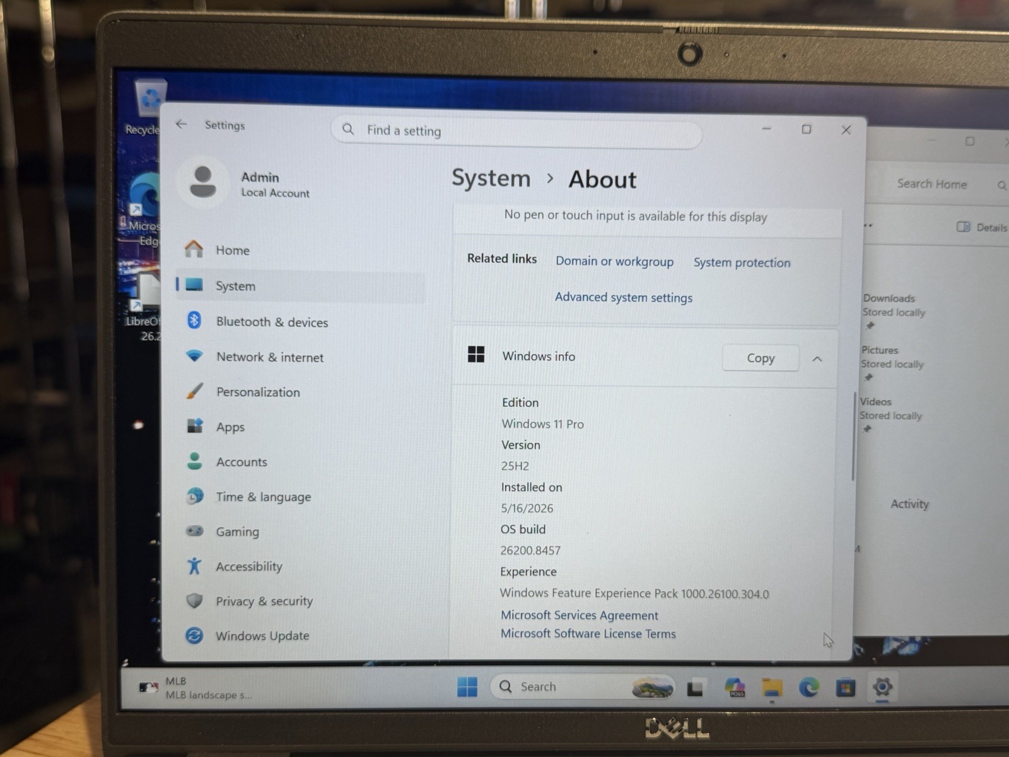Open Pictures folder in File Explorer window
Image resolution: width=1009 pixels, height=757 pixels.
[892, 357]
